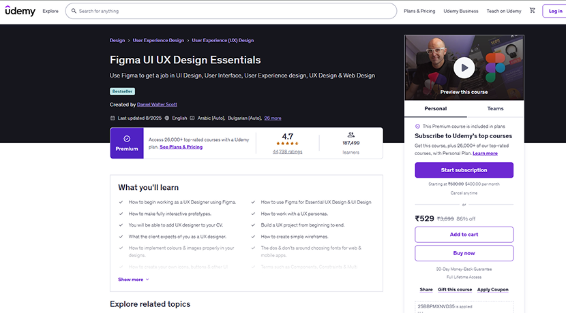
Task: Click the Premium badge checkmark icon
Action: click(x=127, y=139)
